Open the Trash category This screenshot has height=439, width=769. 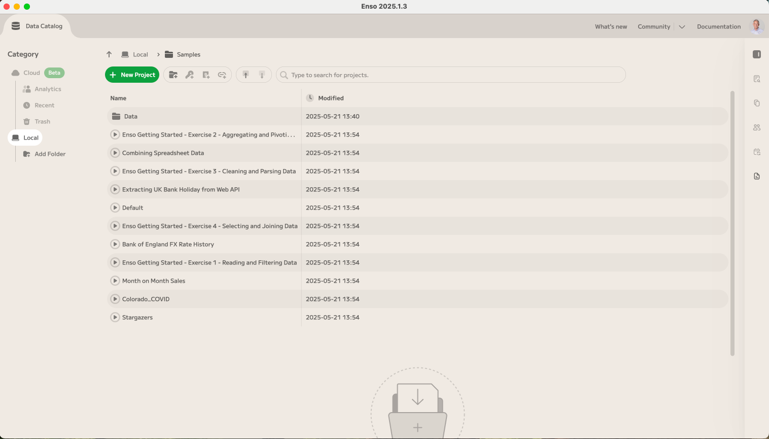tap(37, 121)
